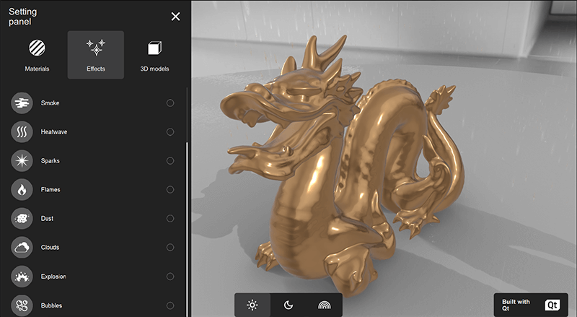Viewport: 577px width, 317px height.
Task: Toggle the Explosion radio button
Action: click(170, 277)
